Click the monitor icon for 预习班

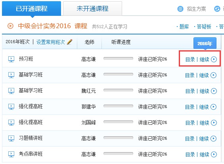(11, 59)
